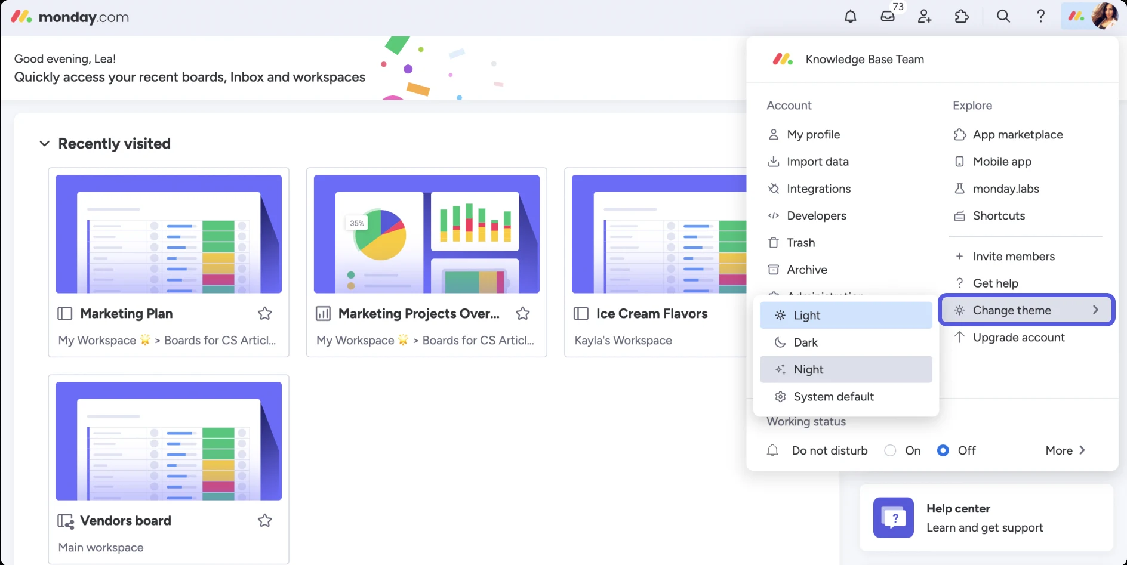Open the Trash

pos(792,243)
